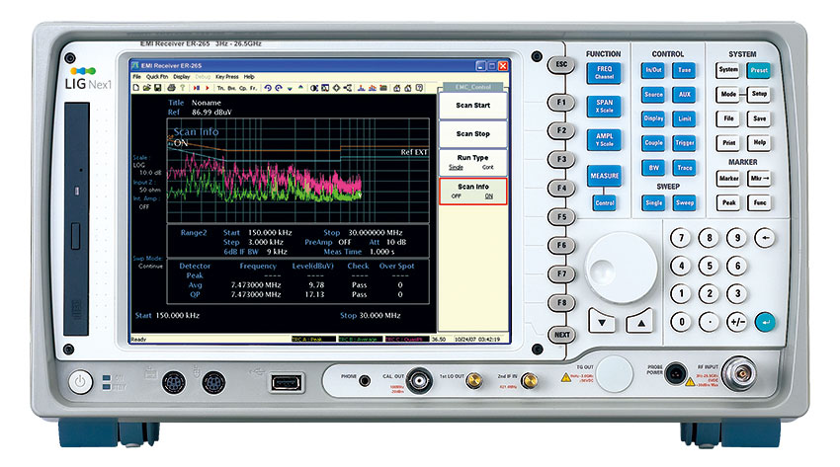Click the Save floppy disk toolbar icon
The width and height of the screenshot is (840, 467).
[157, 88]
